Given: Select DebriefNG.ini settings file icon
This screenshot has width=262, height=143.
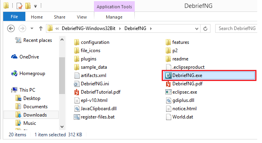Looking at the screenshot, I should click(x=76, y=84).
